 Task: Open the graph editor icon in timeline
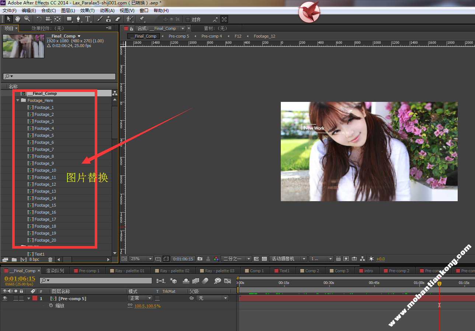coord(228,281)
